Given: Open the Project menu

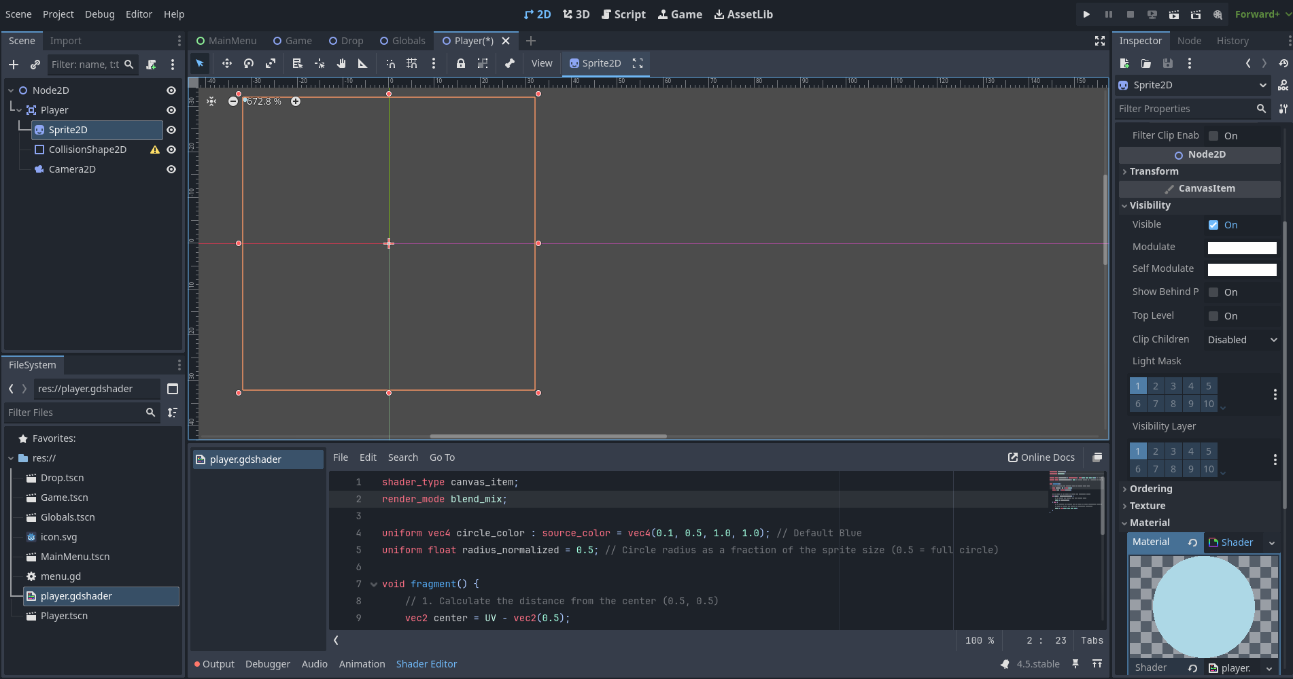Looking at the screenshot, I should pos(58,14).
